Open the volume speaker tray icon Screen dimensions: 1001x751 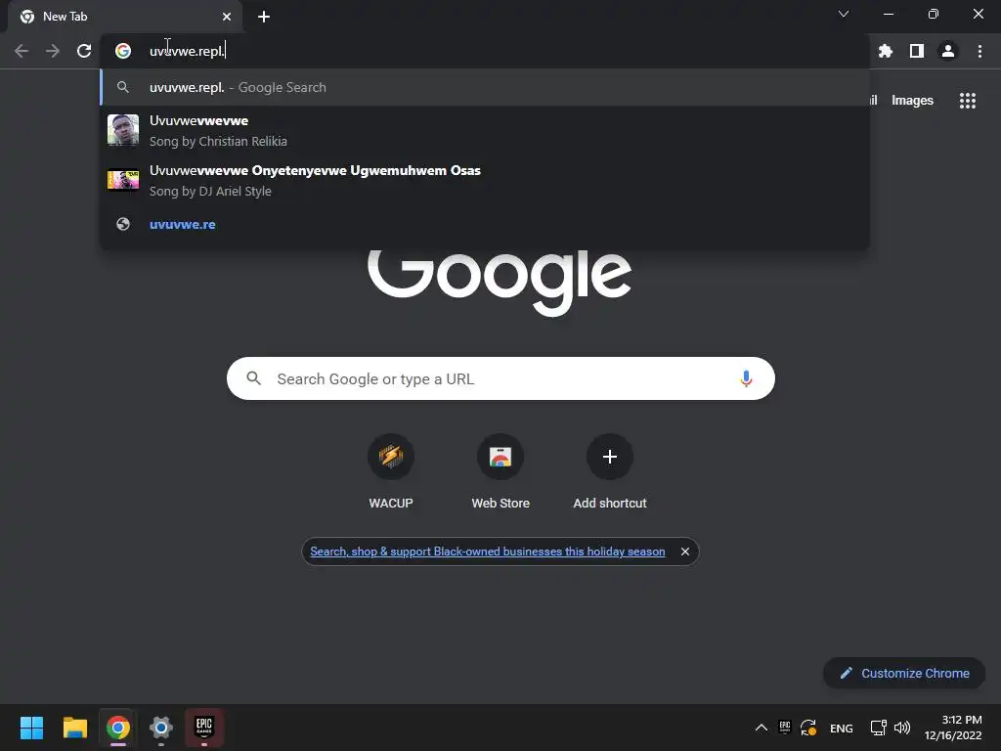pos(902,728)
